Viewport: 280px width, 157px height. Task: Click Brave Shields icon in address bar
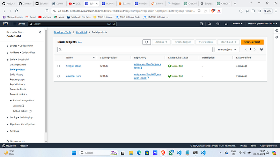(x=213, y=11)
